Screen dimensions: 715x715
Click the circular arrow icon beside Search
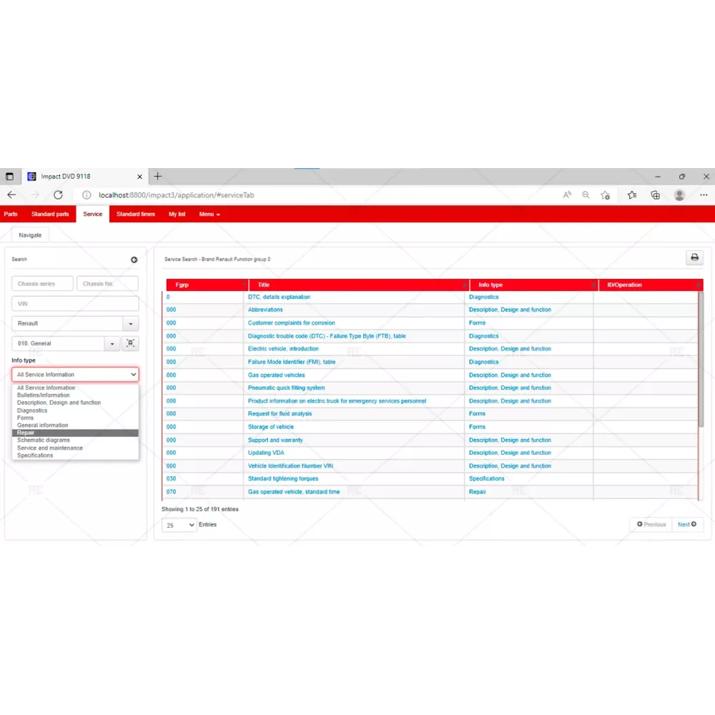coord(134,260)
